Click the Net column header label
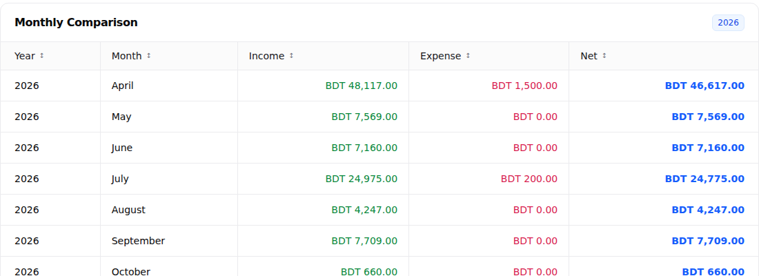The width and height of the screenshot is (759, 276). tap(589, 56)
